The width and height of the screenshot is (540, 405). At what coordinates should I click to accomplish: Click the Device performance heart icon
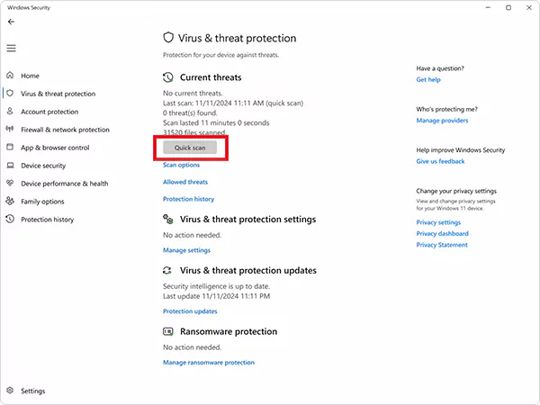pyautogui.click(x=10, y=183)
